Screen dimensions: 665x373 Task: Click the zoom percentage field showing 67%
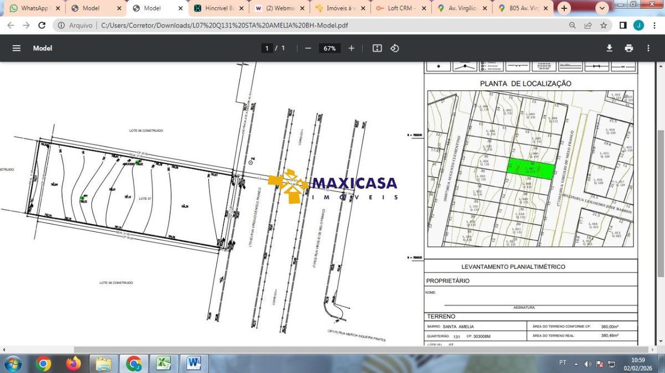330,48
